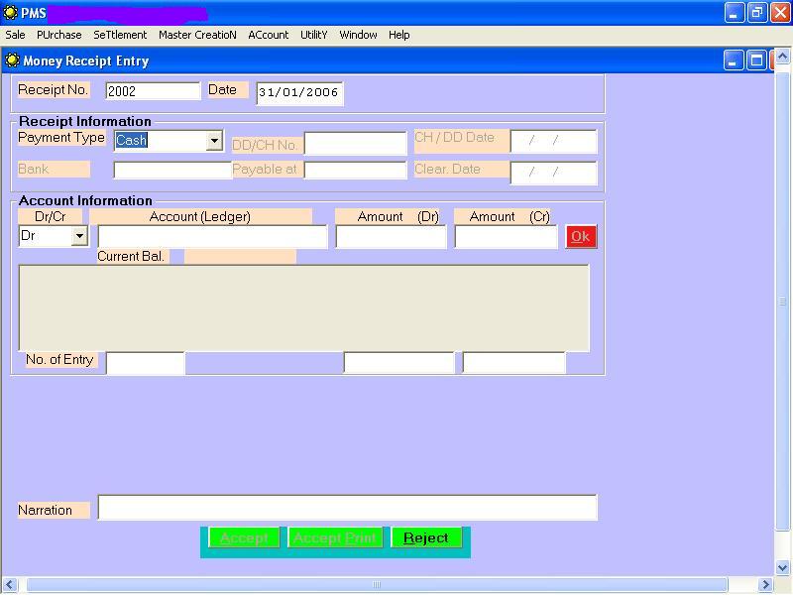793x595 pixels.
Task: Restore the Money Receipt Entry child window
Action: (x=755, y=60)
